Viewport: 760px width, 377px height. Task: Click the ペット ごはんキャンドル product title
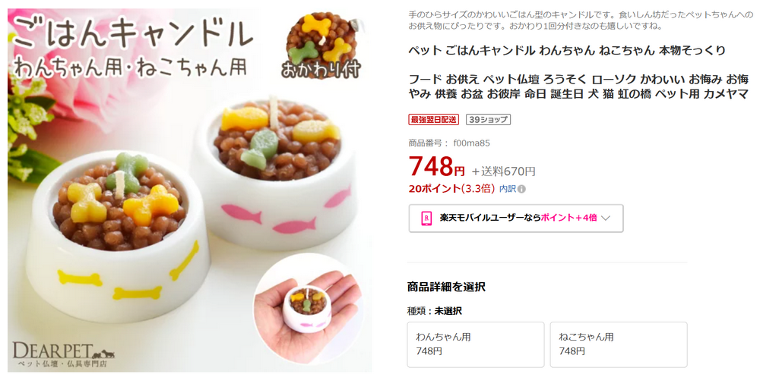[x=567, y=51]
